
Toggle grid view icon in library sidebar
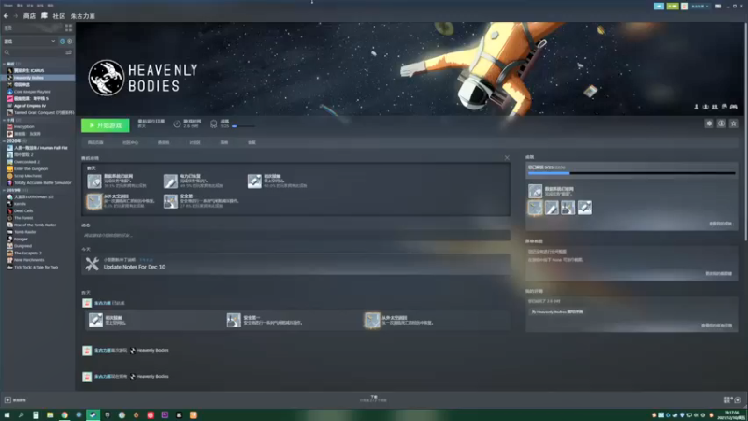coord(68,28)
